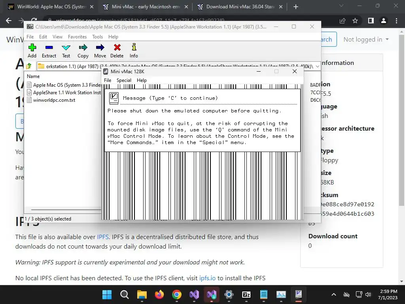Image resolution: width=405 pixels, height=304 pixels.
Task: Bookmark this page with star icon
Action: click(x=355, y=21)
